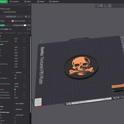This screenshot has height=124, width=124.
Task: Open the Nächste seam position dropdown
Action: (x=20, y=73)
